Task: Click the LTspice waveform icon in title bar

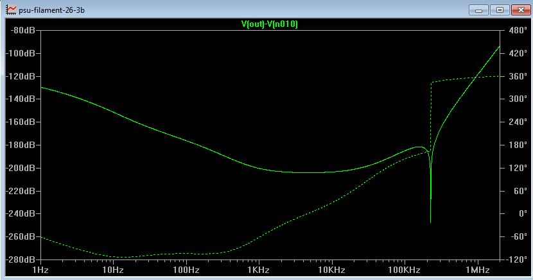Action: 11,10
